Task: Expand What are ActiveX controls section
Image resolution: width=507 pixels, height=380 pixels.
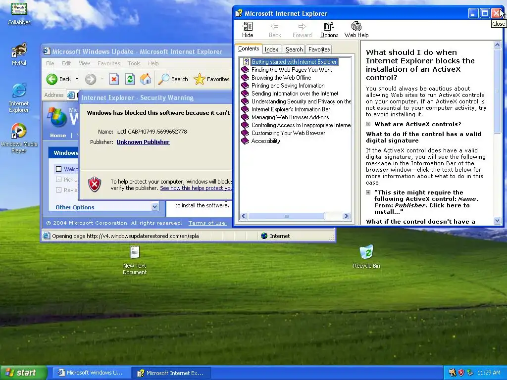Action: [x=368, y=124]
